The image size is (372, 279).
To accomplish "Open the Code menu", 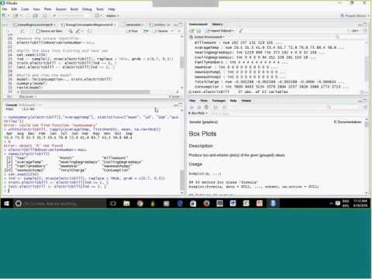I will coord(25,9).
